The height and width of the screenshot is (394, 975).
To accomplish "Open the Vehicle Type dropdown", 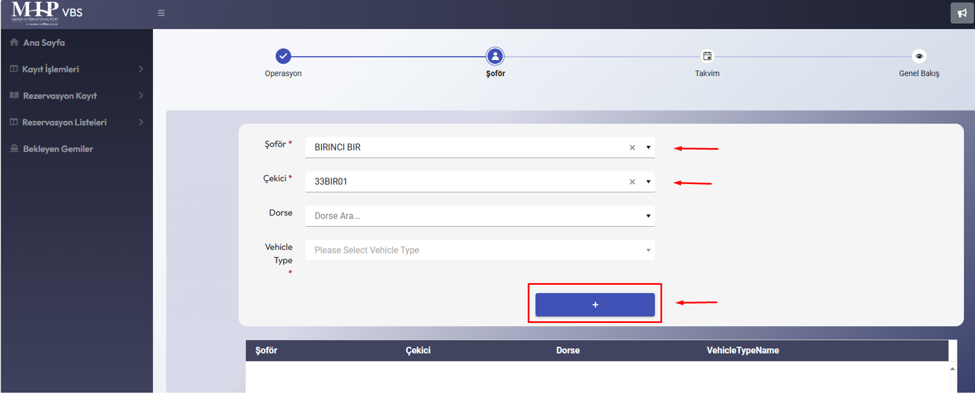I will pyautogui.click(x=479, y=251).
